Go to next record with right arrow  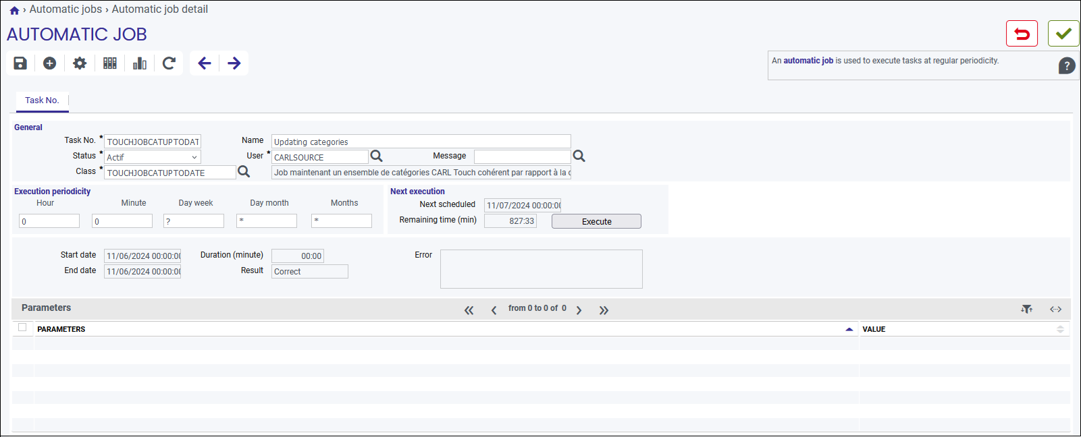click(234, 63)
